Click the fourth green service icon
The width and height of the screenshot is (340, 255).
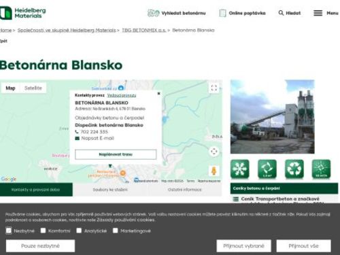(321, 169)
